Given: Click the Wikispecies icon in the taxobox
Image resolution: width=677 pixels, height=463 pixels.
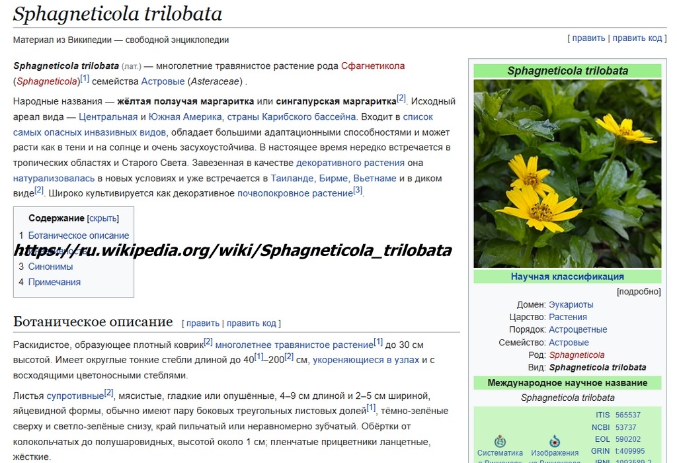Looking at the screenshot, I should 500,441.
